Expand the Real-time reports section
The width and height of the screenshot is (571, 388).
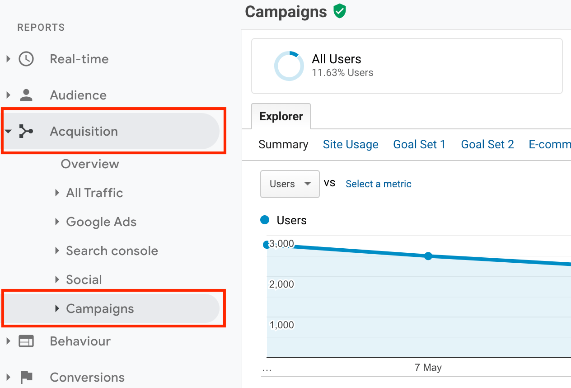8,59
